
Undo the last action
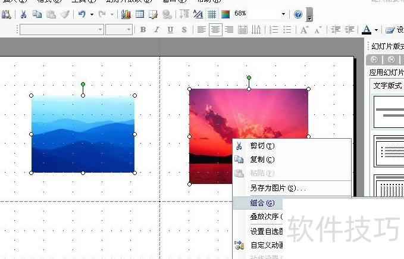pyautogui.click(x=82, y=14)
